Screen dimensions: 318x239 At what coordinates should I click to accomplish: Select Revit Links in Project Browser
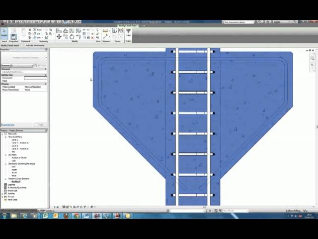coord(12,200)
